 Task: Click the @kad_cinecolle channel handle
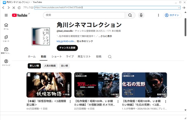(x=65, y=31)
